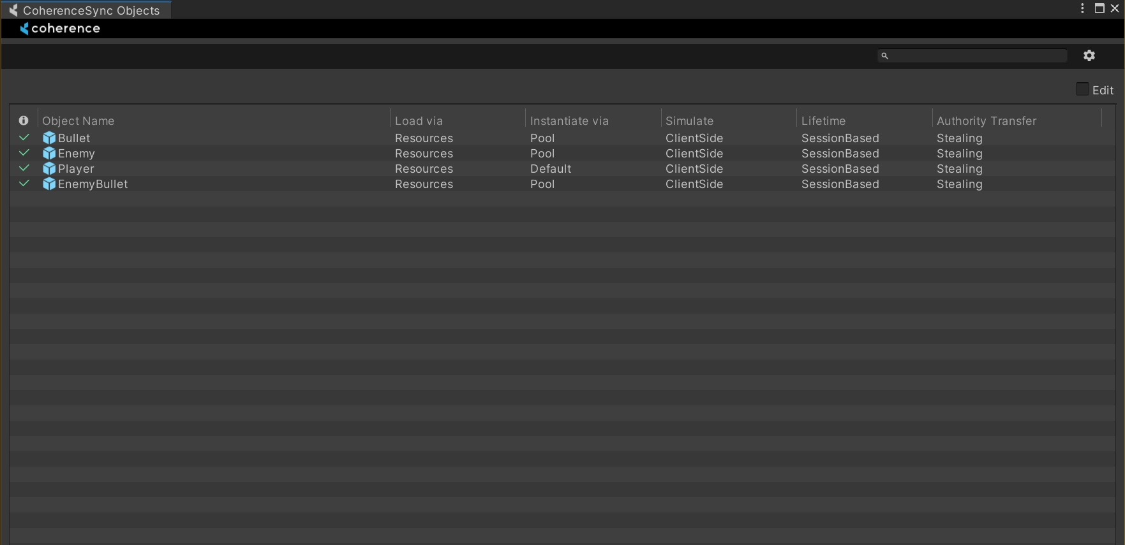Select the Player row's Default instantiate value
Image resolution: width=1125 pixels, height=545 pixels.
click(551, 169)
